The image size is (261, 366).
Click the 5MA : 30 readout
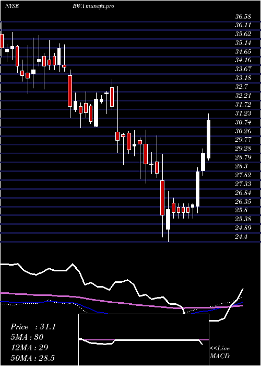(x=27, y=337)
